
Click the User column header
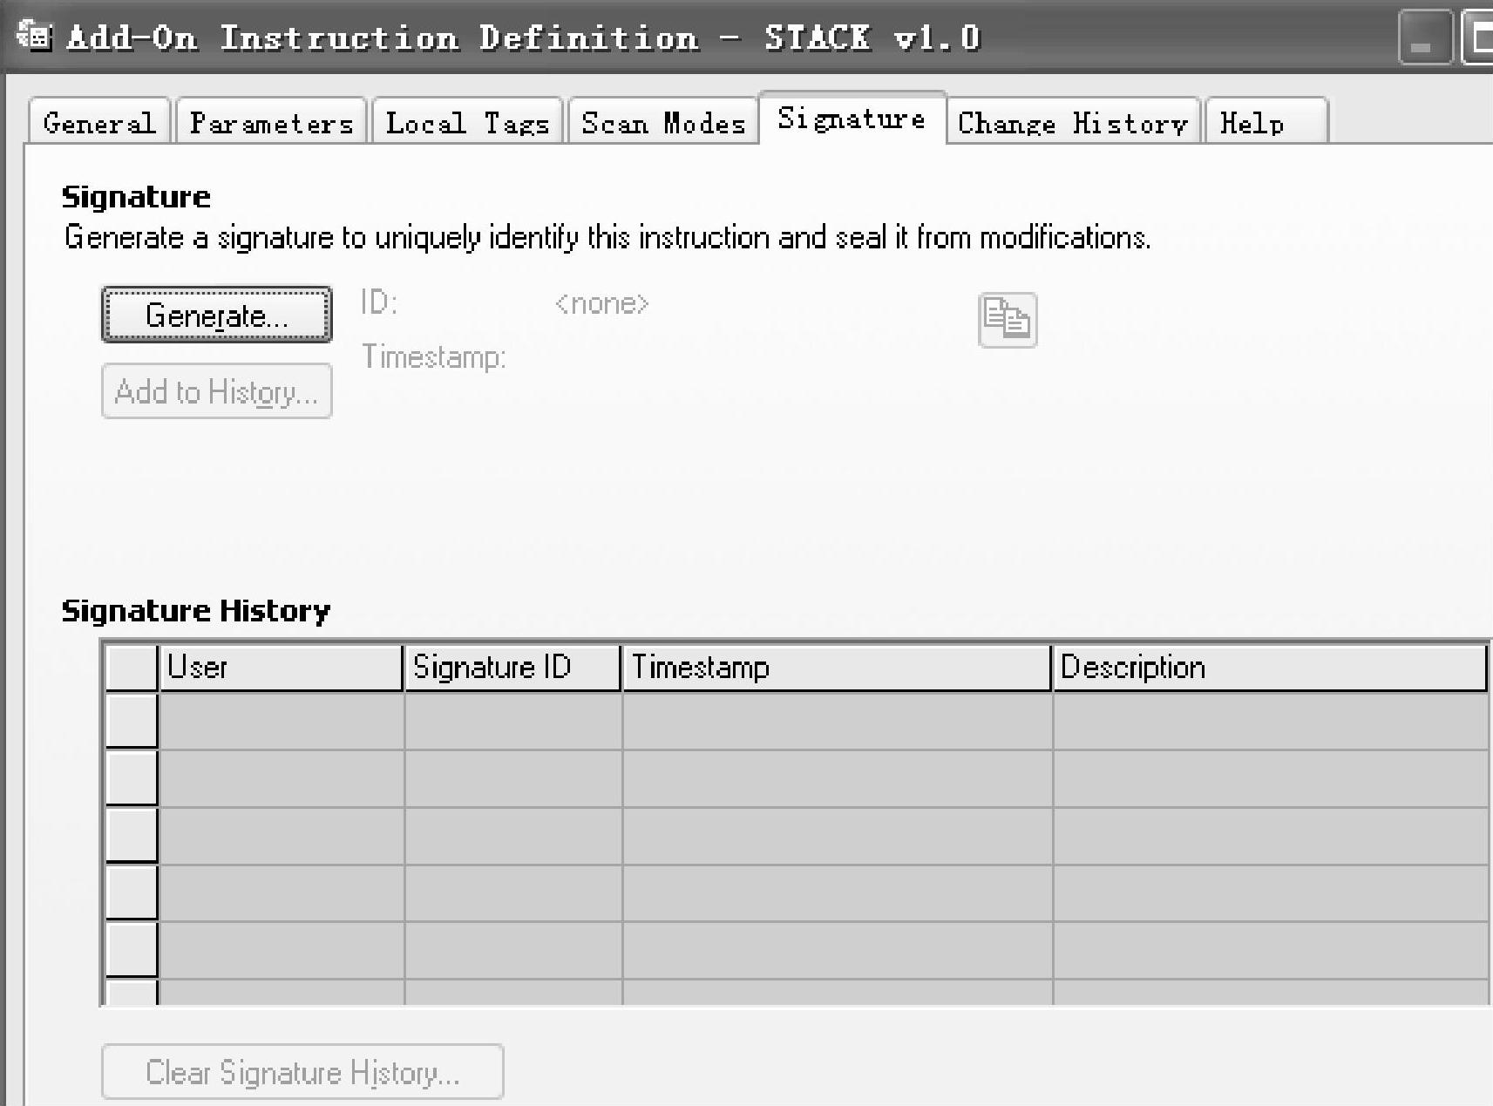[x=281, y=668]
